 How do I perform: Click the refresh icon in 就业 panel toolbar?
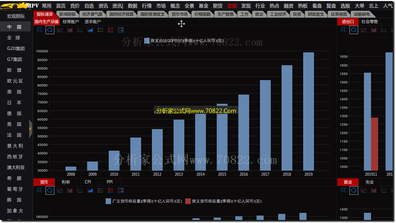[354, 190]
